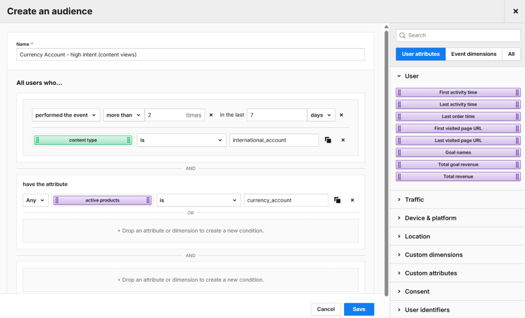
Task: Remove the content type condition row
Action: pos(343,140)
